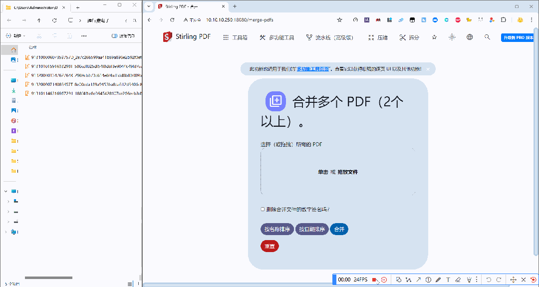Go up one folder in File Explorer

click(39, 20)
